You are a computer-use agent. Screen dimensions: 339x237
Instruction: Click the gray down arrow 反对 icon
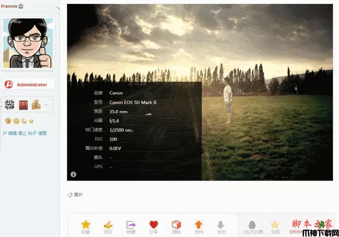coord(220,225)
